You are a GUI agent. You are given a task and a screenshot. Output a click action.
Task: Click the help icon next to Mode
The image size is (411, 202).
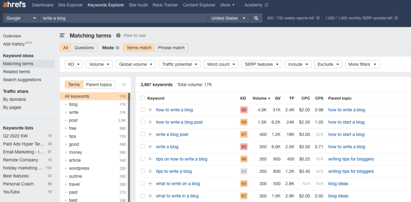(118, 48)
